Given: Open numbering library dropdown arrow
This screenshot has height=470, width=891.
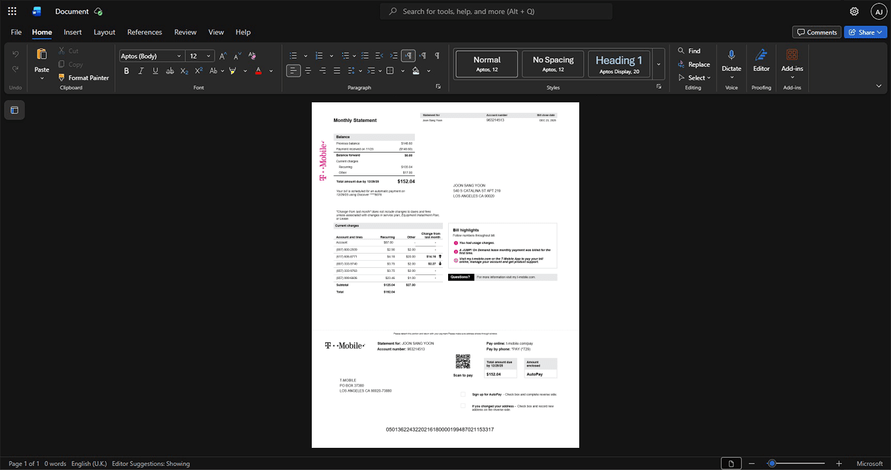Looking at the screenshot, I should pyautogui.click(x=331, y=56).
